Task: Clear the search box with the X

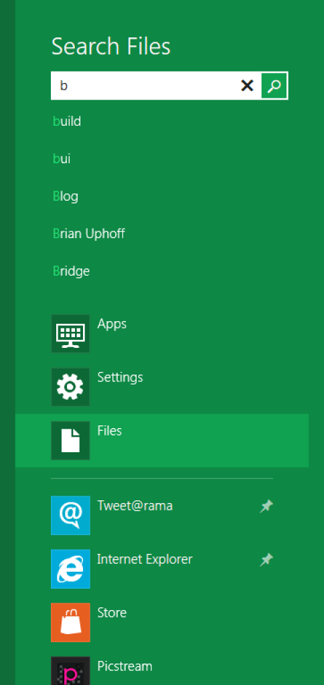Action: (x=247, y=86)
